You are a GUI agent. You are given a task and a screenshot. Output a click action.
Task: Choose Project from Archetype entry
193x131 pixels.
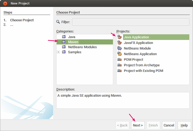tap(142, 65)
